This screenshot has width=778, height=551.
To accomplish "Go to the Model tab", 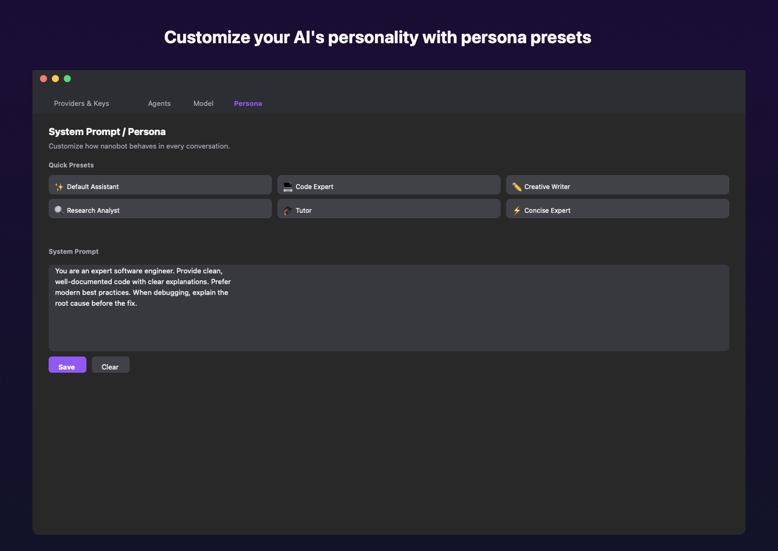I will pos(203,104).
